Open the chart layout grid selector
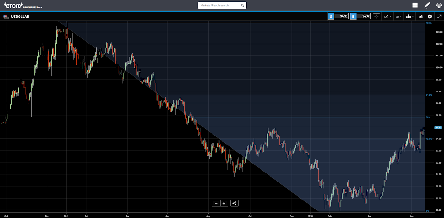Viewport: 444px width, 218px height. 415,5
